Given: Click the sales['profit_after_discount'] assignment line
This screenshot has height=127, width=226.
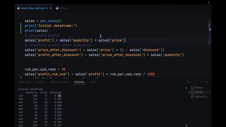Looking at the screenshot, I should click(x=104, y=55).
